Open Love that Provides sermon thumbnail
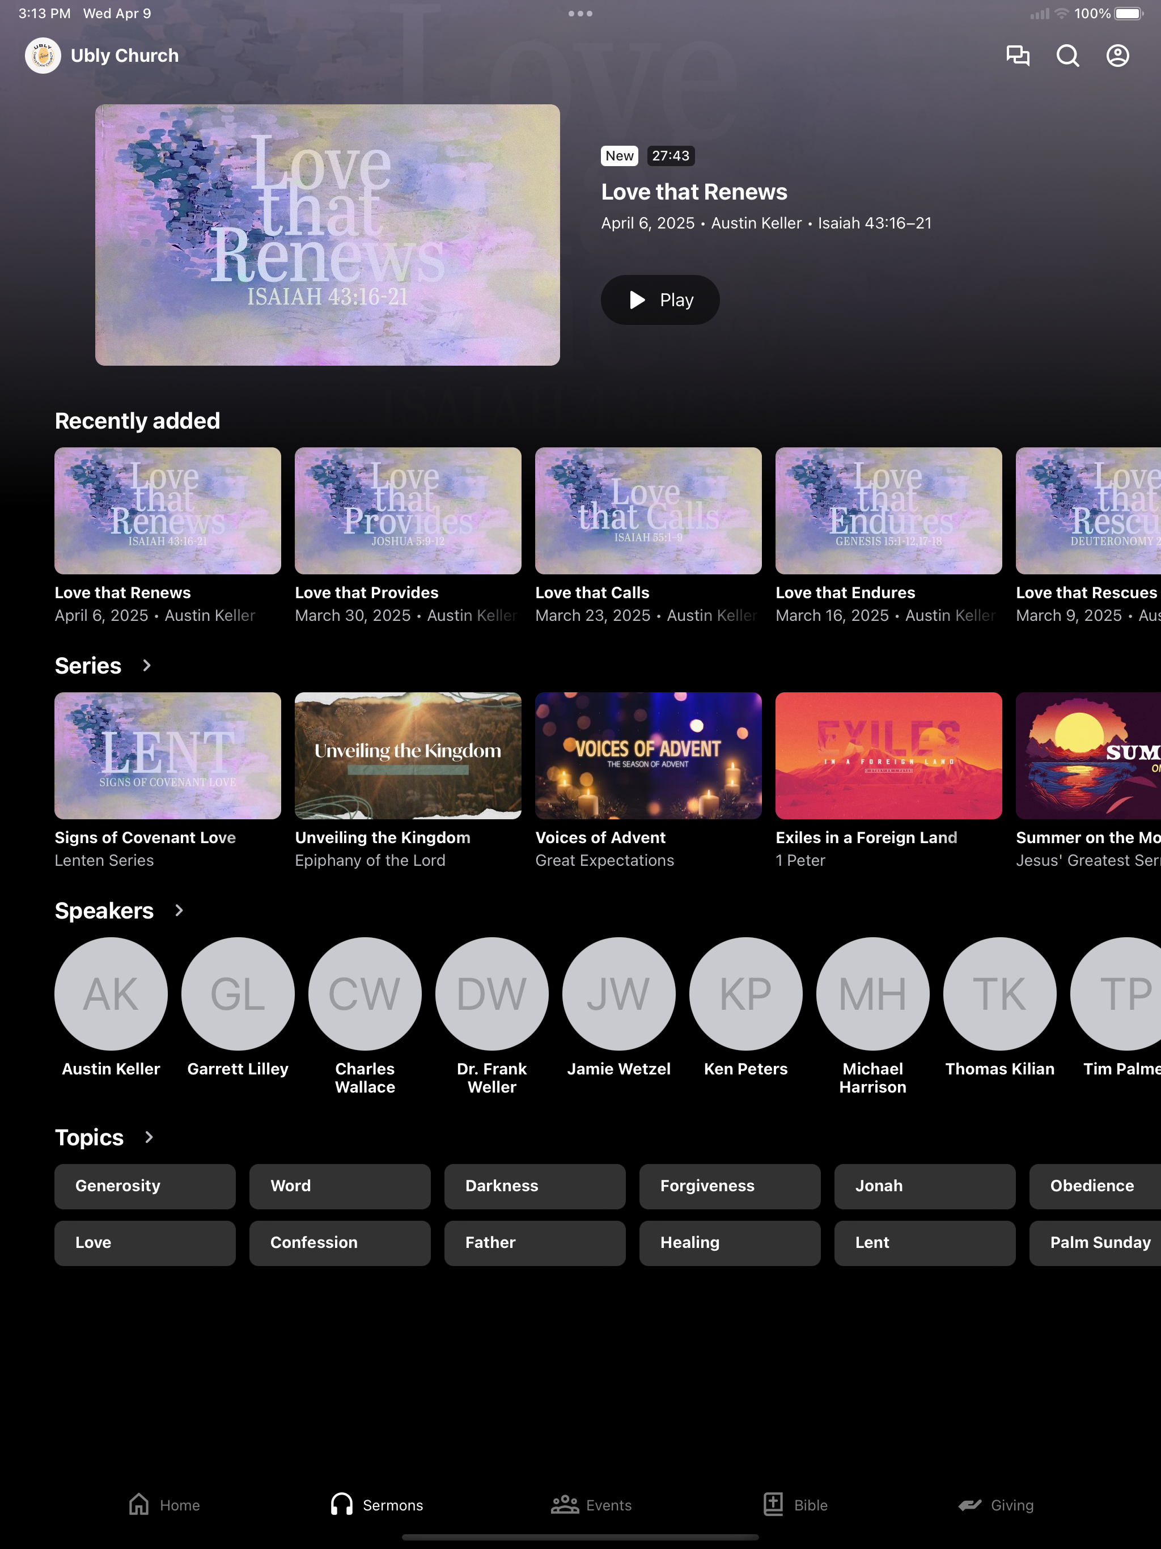The image size is (1161, 1549). point(408,510)
